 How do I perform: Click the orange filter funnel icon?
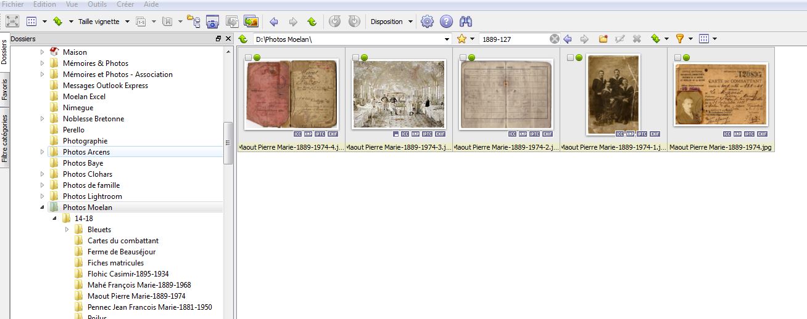coord(679,39)
